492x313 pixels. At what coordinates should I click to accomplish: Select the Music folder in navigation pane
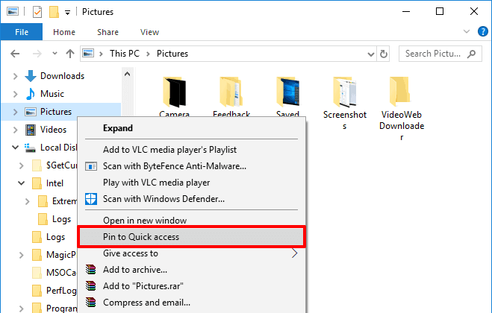[52, 94]
